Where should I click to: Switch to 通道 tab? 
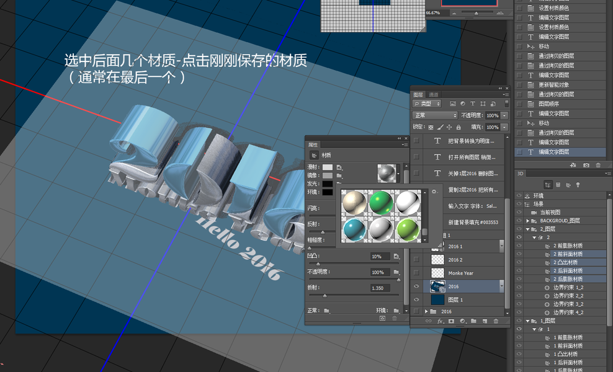coord(434,95)
